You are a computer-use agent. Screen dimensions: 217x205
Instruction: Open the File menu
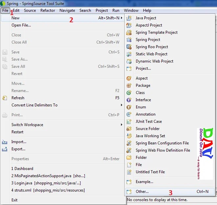coord(5,10)
